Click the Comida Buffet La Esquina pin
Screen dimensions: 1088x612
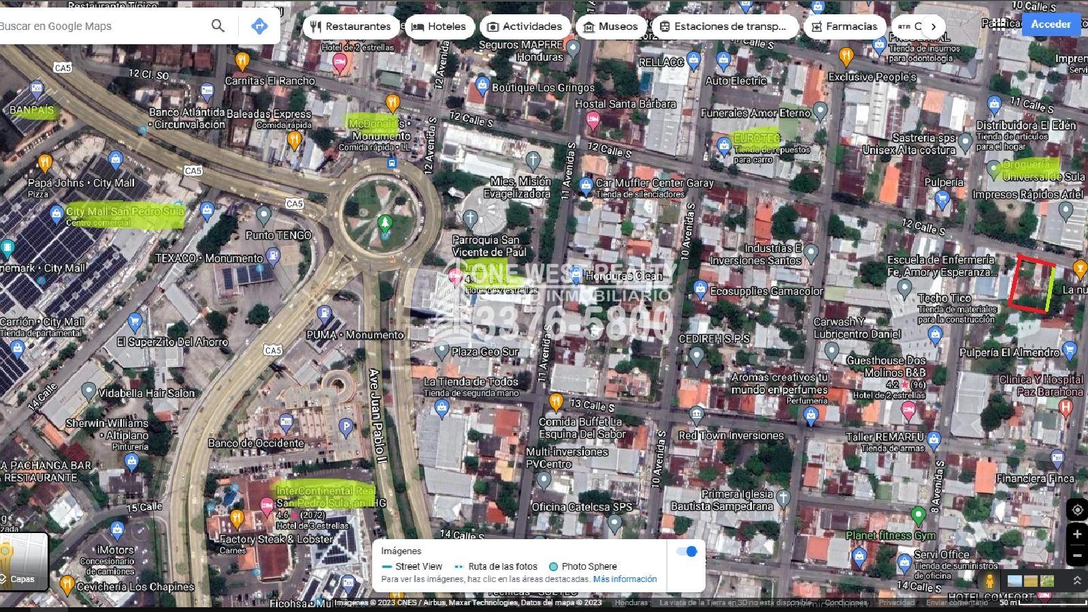[x=556, y=402]
